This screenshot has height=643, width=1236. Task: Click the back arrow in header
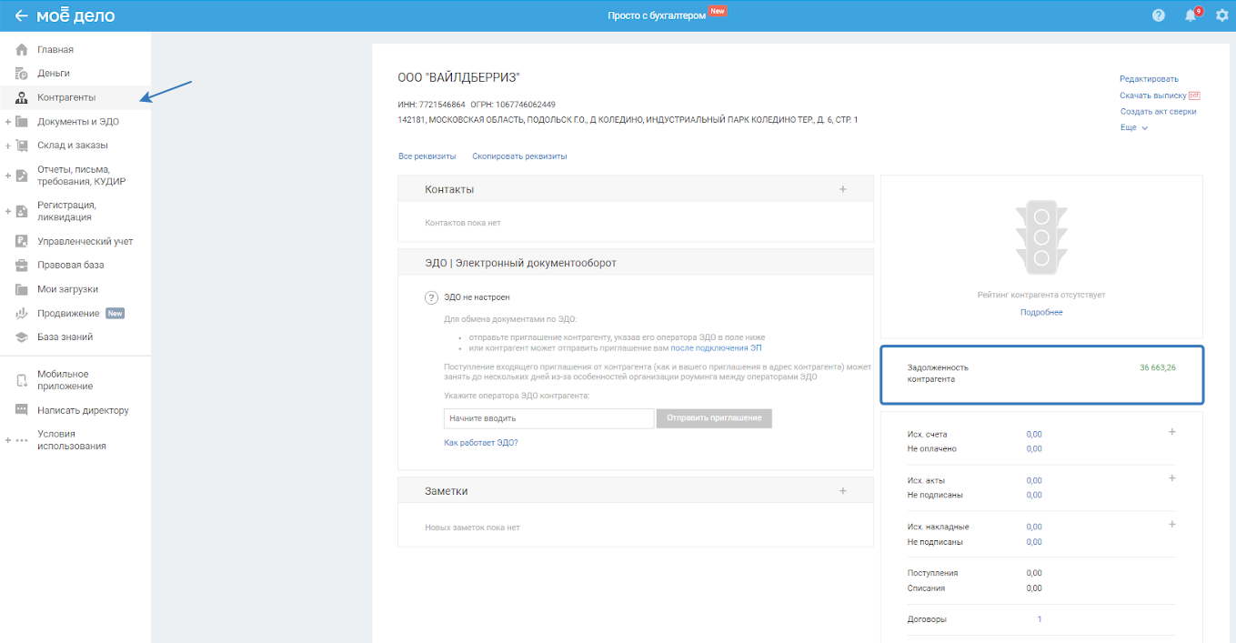click(21, 15)
